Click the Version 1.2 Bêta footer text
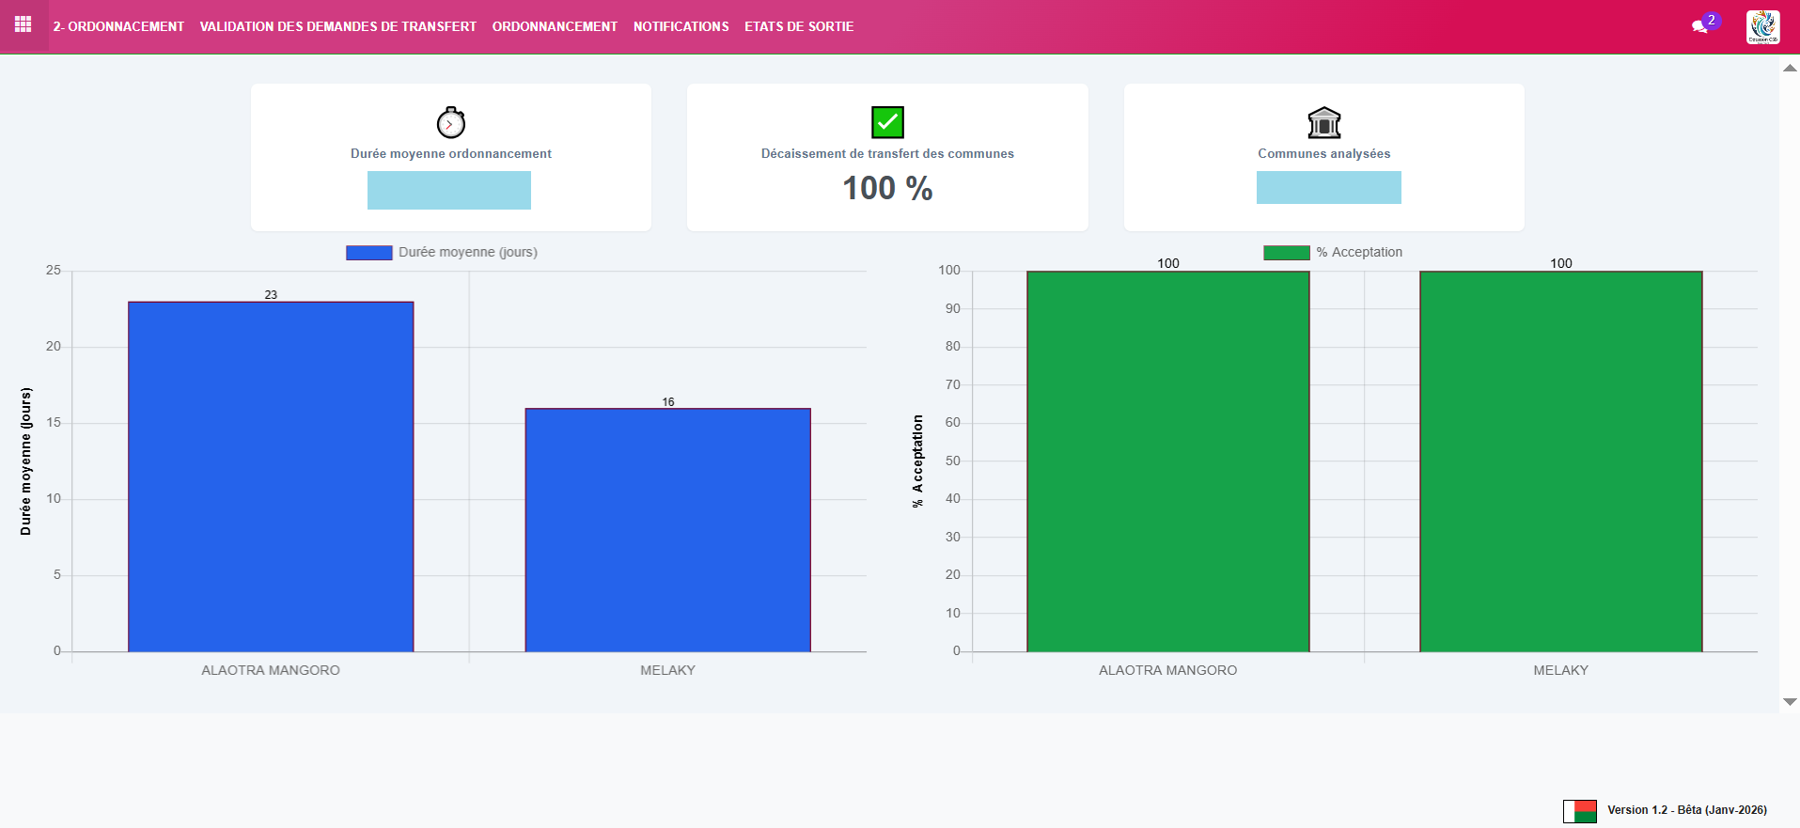Image resolution: width=1800 pixels, height=828 pixels. tap(1686, 810)
